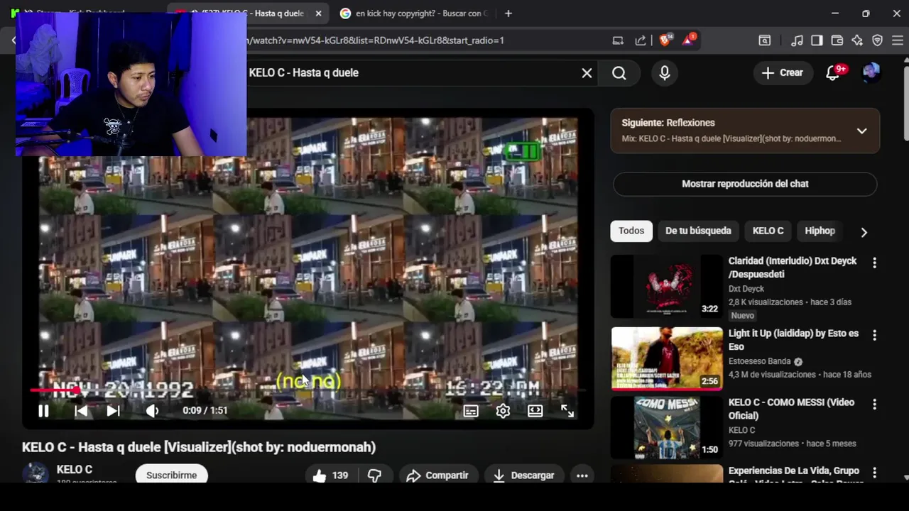
Task: Open the player settings gear
Action: tap(503, 411)
